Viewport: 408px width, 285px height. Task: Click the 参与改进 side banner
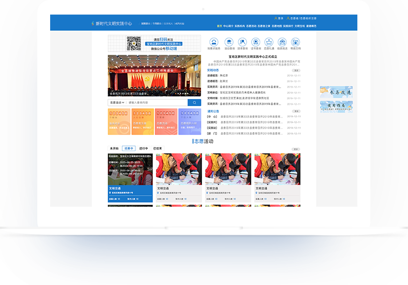336,92
